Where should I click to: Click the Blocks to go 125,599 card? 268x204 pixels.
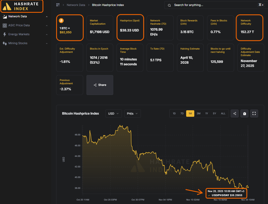pos(221,58)
